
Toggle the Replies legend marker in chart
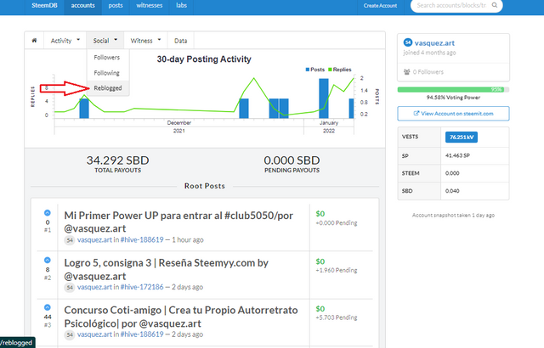click(x=330, y=70)
